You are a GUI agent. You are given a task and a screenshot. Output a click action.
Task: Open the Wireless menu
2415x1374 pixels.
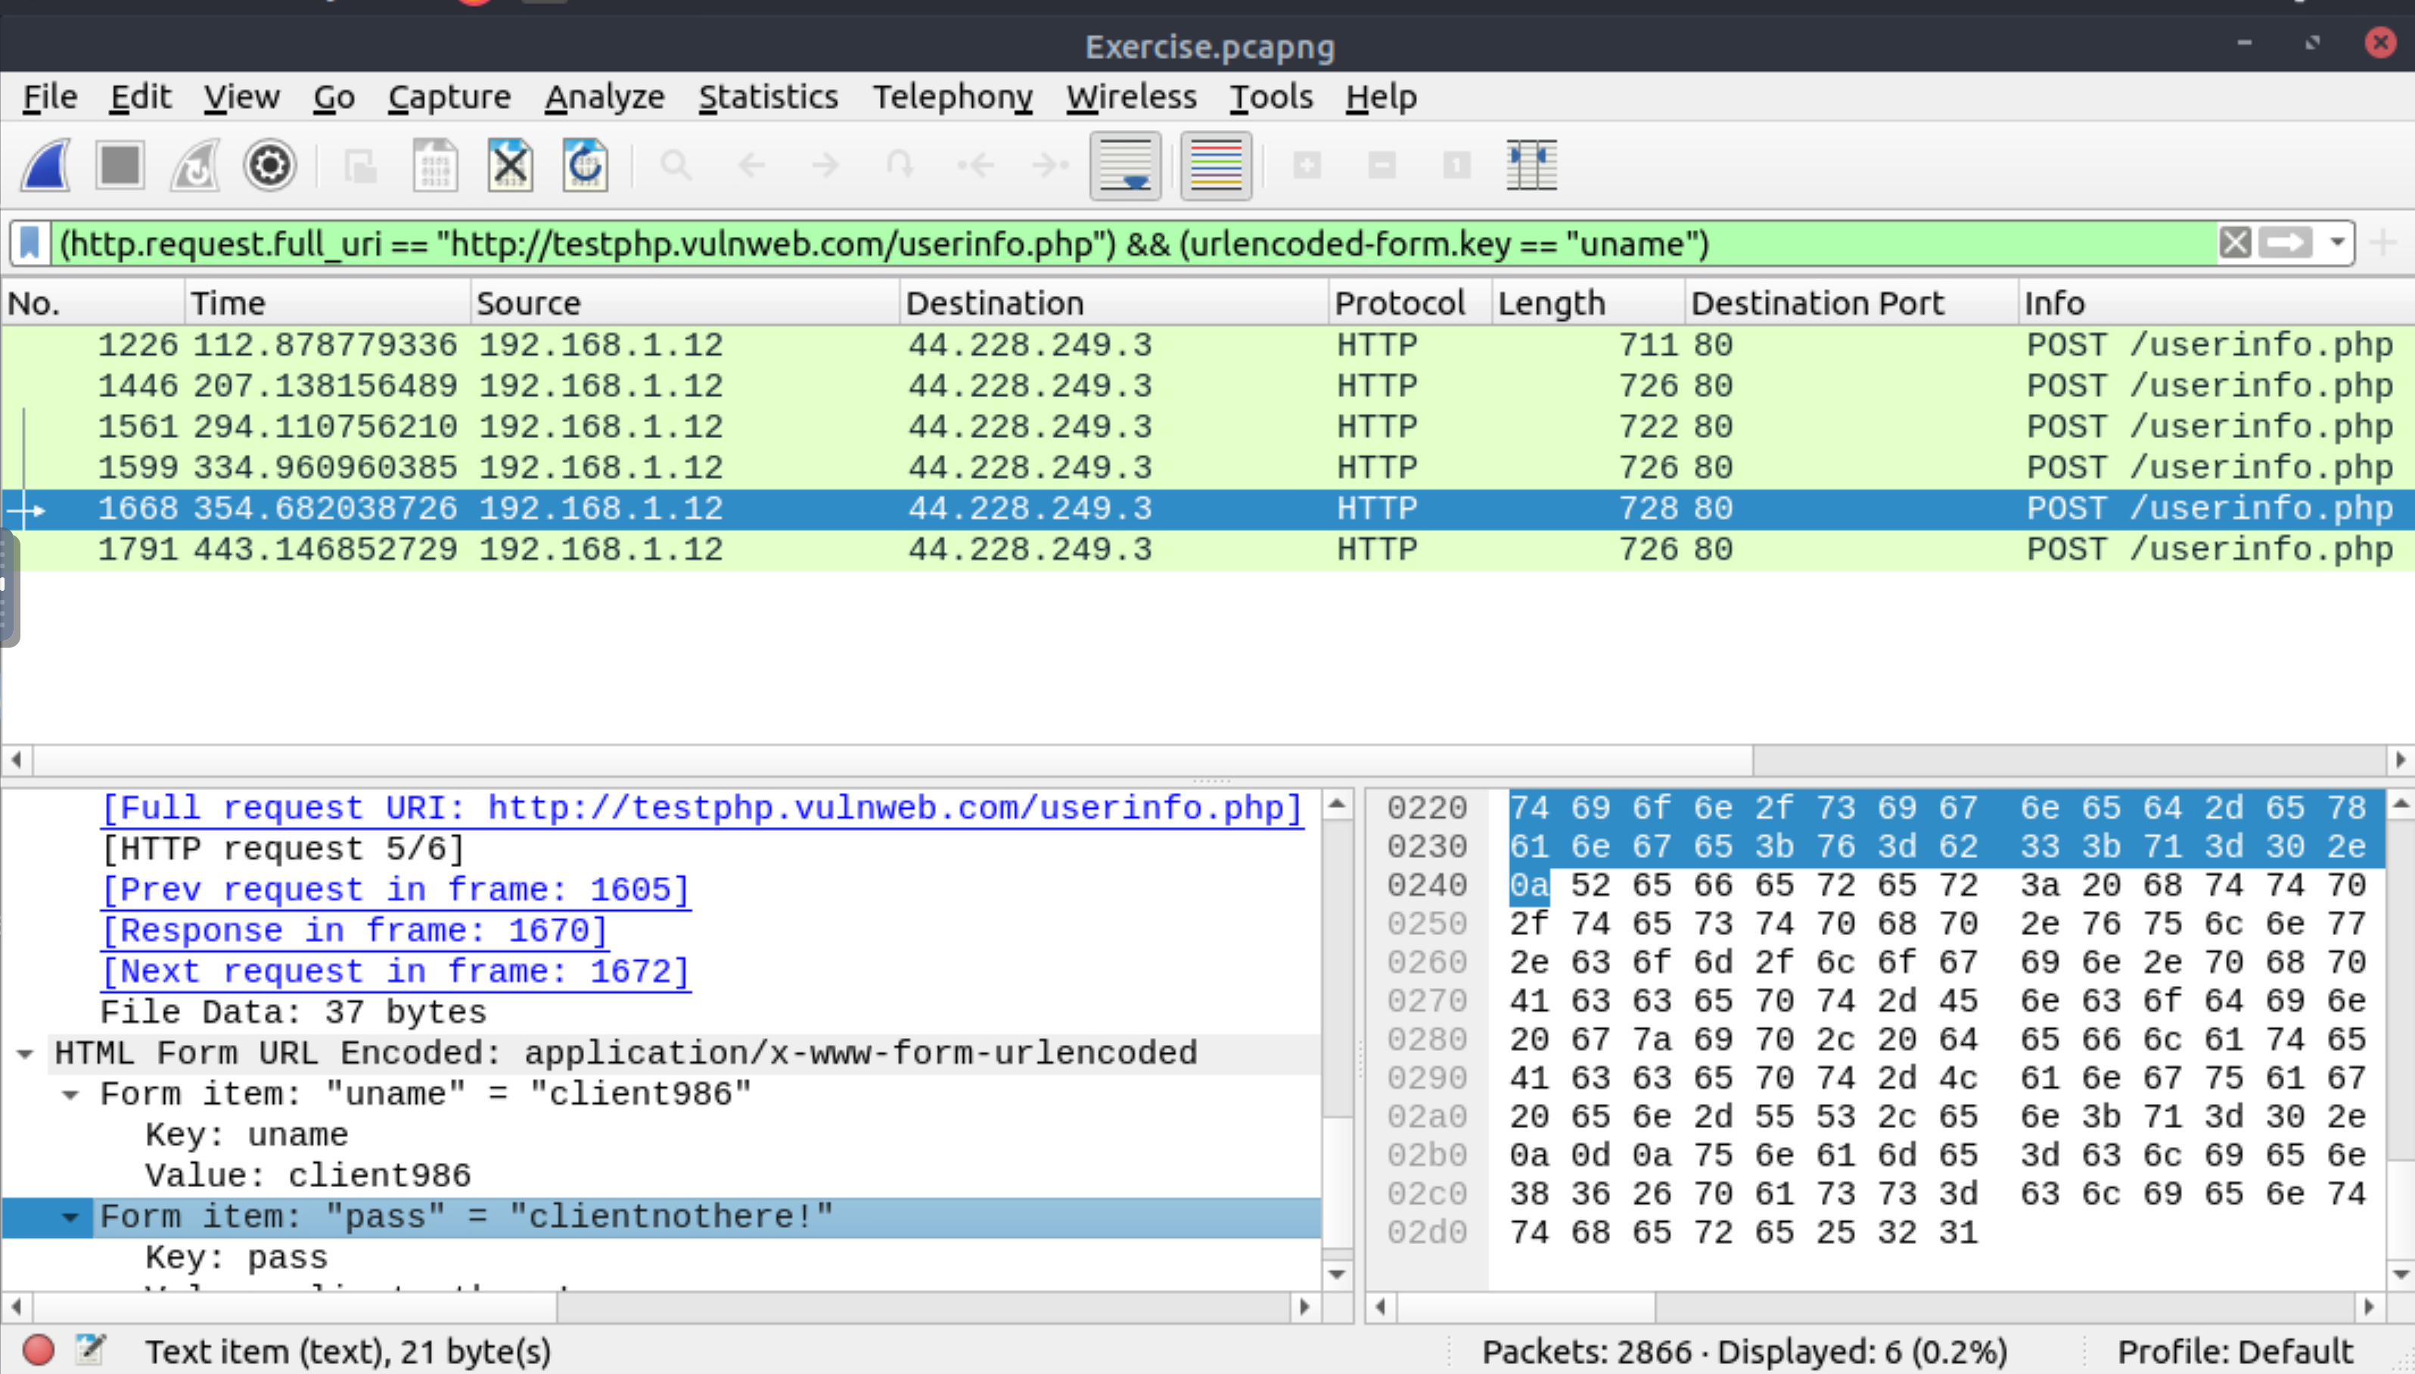(x=1131, y=97)
